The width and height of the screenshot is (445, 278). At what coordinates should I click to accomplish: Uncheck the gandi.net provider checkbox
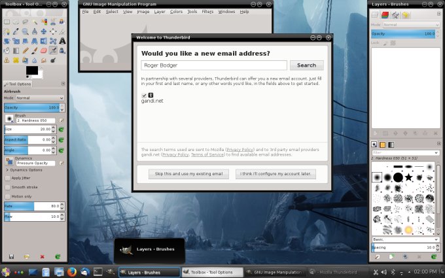click(x=144, y=96)
